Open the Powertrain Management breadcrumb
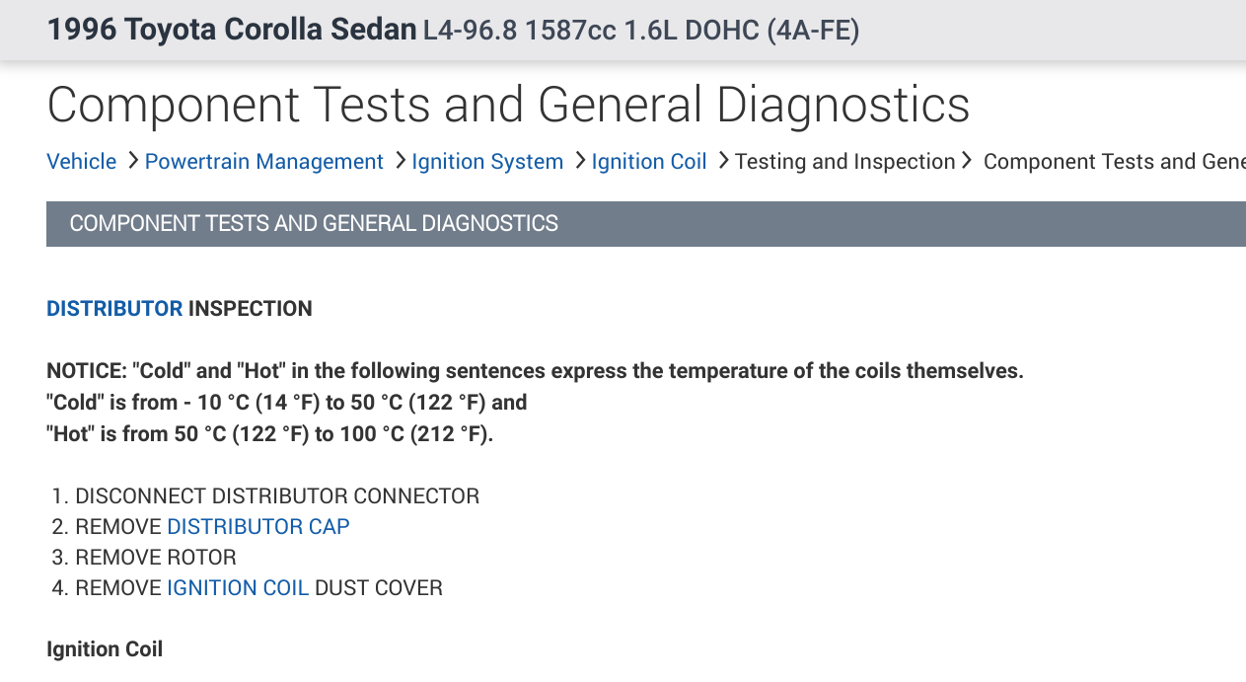1246x682 pixels. (x=263, y=162)
